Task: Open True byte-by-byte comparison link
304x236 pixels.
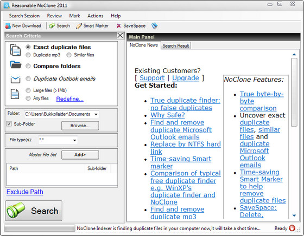Action: (262, 101)
